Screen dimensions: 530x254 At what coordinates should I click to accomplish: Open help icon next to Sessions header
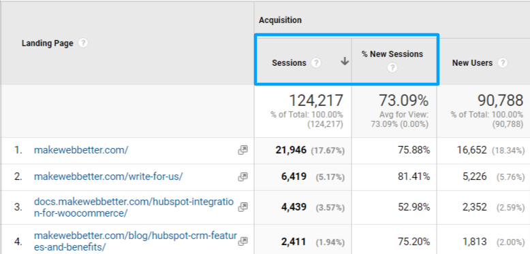tap(316, 62)
